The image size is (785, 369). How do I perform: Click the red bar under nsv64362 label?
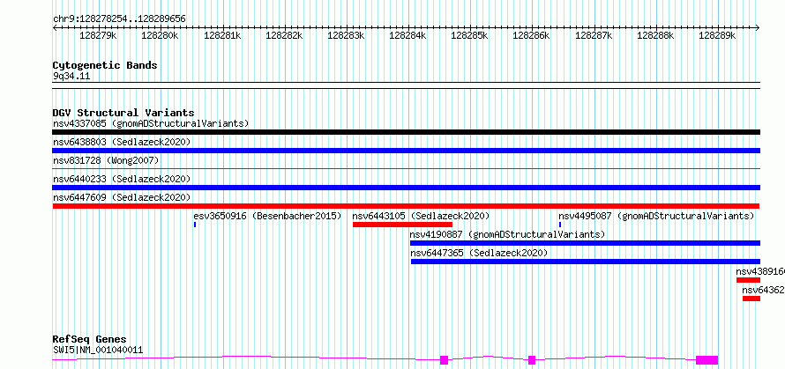[x=751, y=299]
